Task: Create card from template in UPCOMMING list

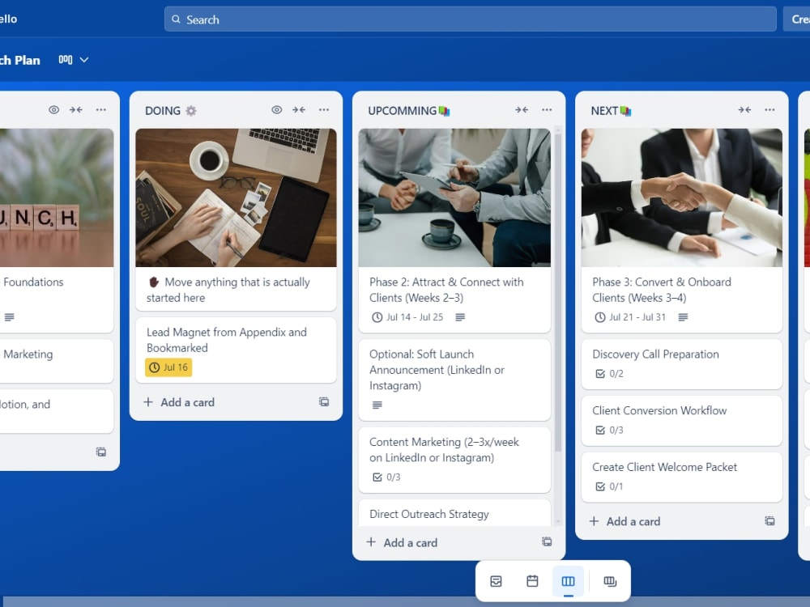Action: 547,541
